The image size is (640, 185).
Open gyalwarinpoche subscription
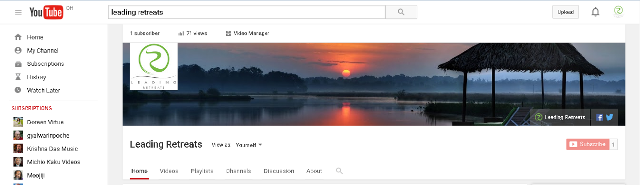click(x=48, y=136)
